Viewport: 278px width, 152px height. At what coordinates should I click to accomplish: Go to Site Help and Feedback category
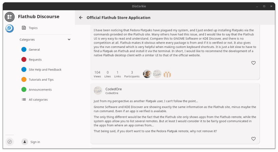click(x=45, y=70)
